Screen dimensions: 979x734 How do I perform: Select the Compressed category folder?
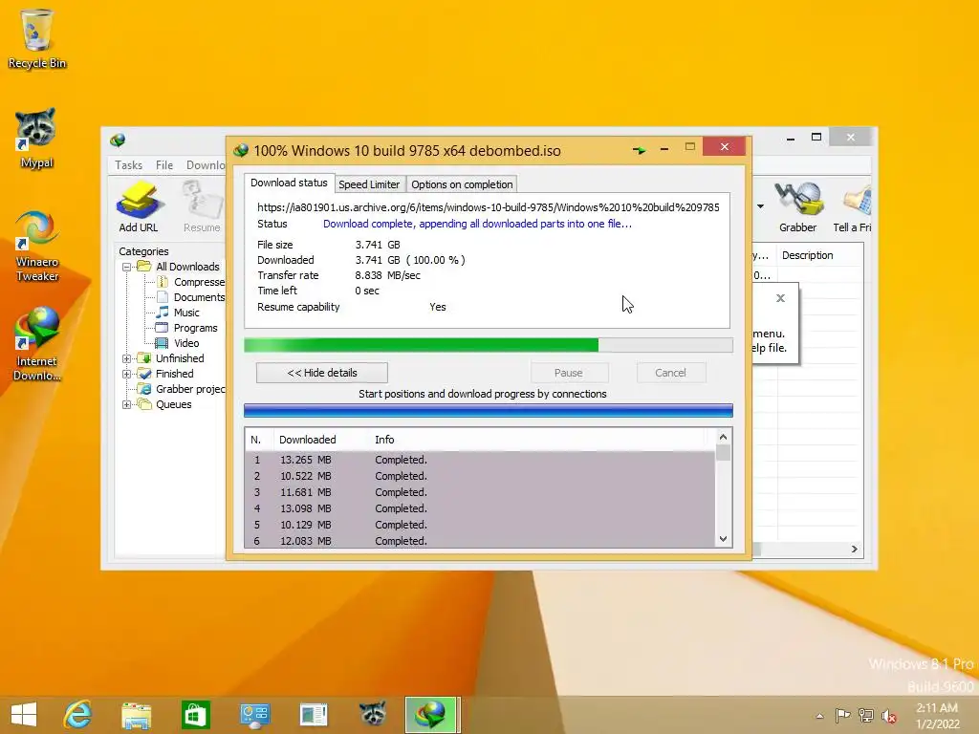point(191,282)
